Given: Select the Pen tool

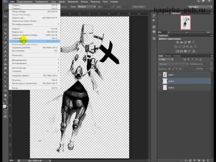Looking at the screenshot, I should pyautogui.click(x=5, y=78).
